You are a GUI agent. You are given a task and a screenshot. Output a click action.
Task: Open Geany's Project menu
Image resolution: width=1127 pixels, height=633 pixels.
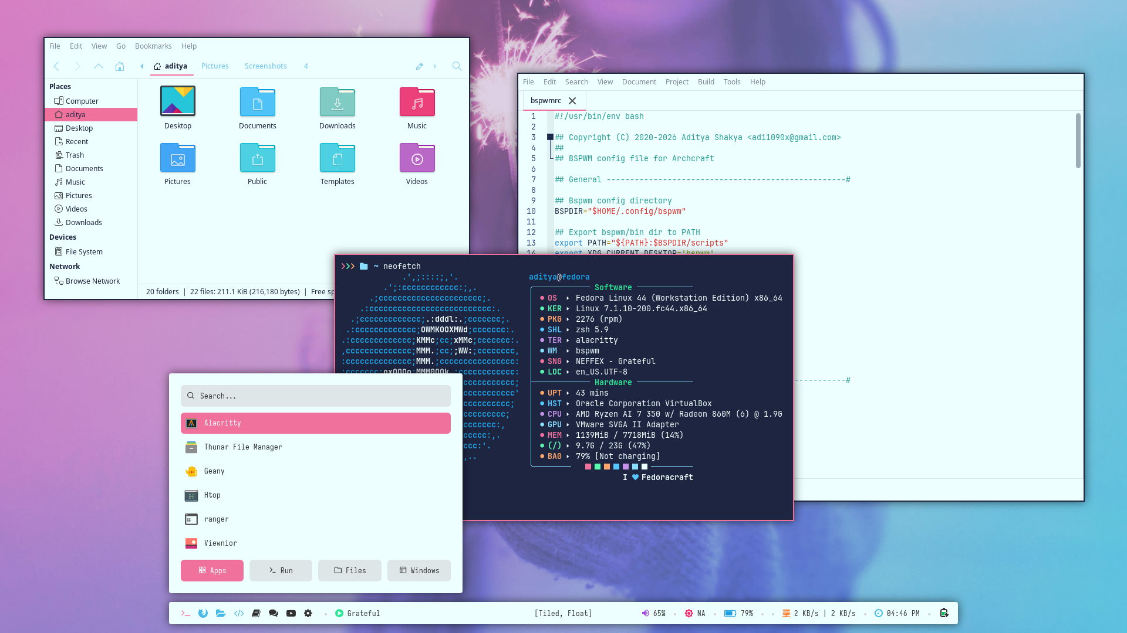point(677,81)
